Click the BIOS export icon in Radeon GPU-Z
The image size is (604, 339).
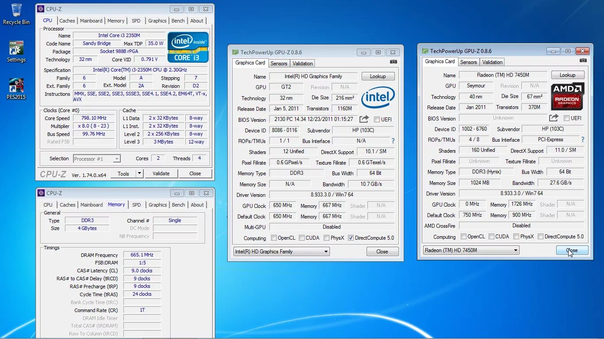point(554,118)
